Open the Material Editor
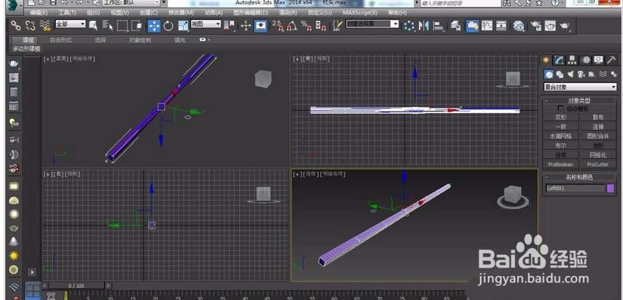Image resolution: width=623 pixels, height=300 pixels. [x=519, y=26]
